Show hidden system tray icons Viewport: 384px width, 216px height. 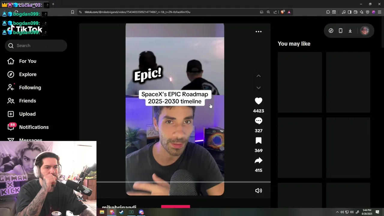[x=337, y=212]
